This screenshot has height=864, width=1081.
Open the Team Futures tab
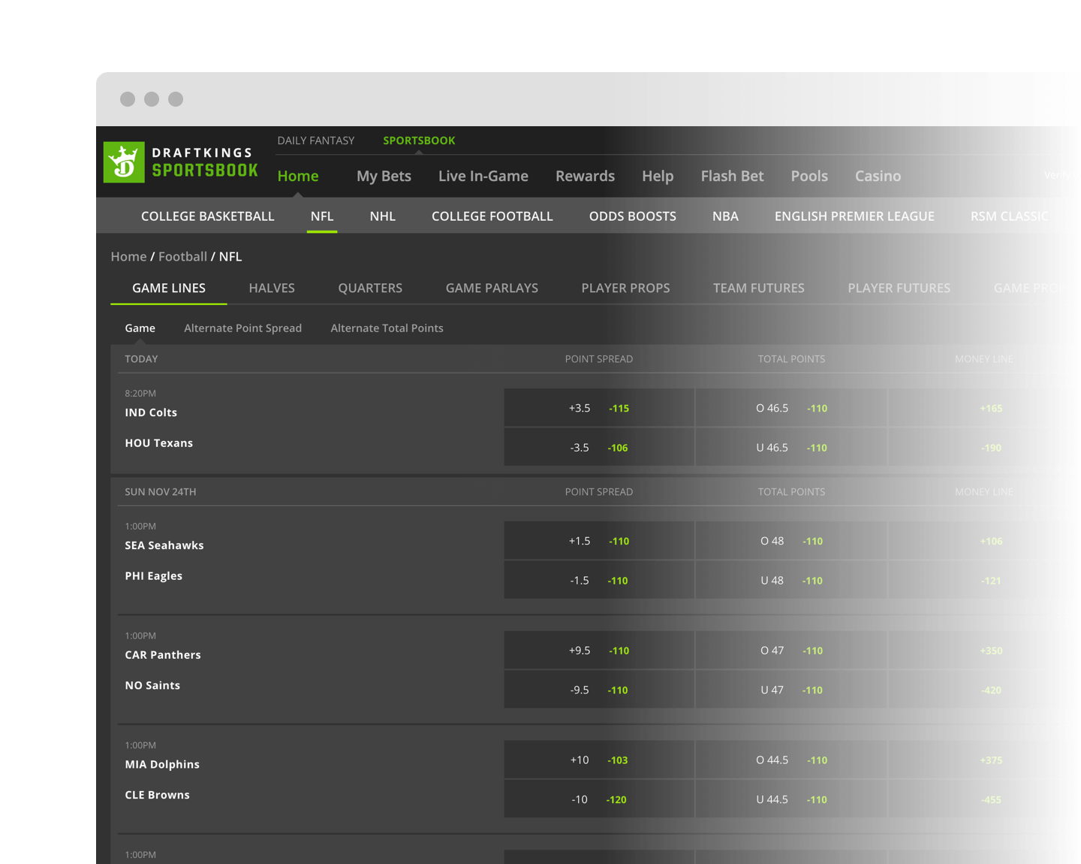[759, 288]
